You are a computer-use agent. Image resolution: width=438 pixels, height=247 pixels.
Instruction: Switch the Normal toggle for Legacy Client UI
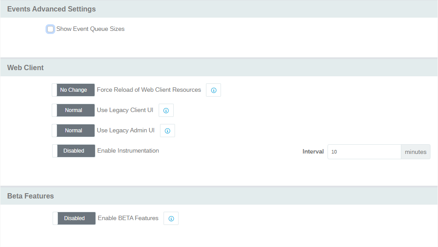73,110
